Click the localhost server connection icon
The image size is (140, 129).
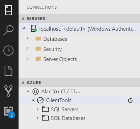[34, 28]
